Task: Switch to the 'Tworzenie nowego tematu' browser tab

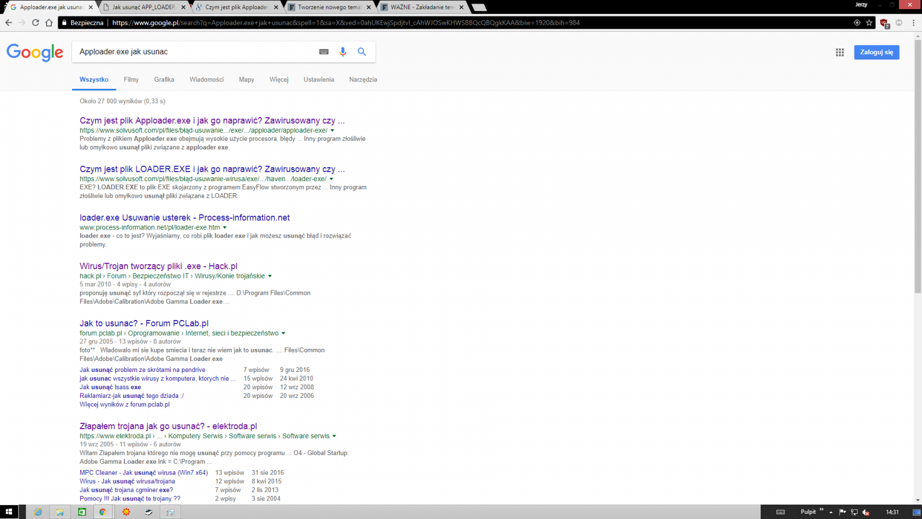Action: 329,7
